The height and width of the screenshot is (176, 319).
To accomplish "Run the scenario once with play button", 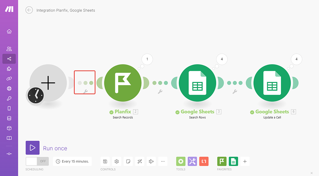I will (32, 148).
